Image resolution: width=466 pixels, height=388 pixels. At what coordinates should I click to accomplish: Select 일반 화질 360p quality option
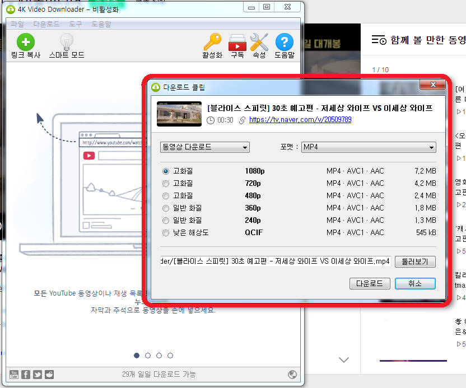pyautogui.click(x=166, y=208)
